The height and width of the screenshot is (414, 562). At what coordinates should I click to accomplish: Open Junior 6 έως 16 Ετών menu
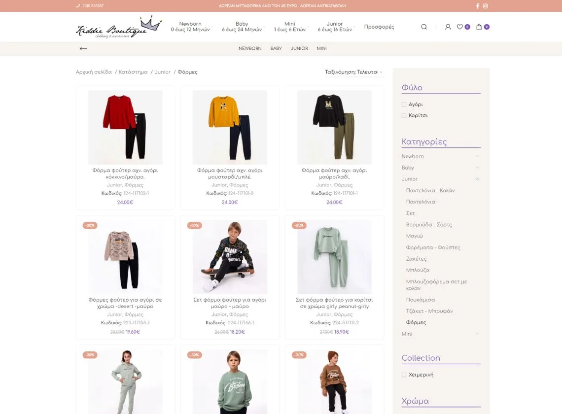tap(335, 27)
